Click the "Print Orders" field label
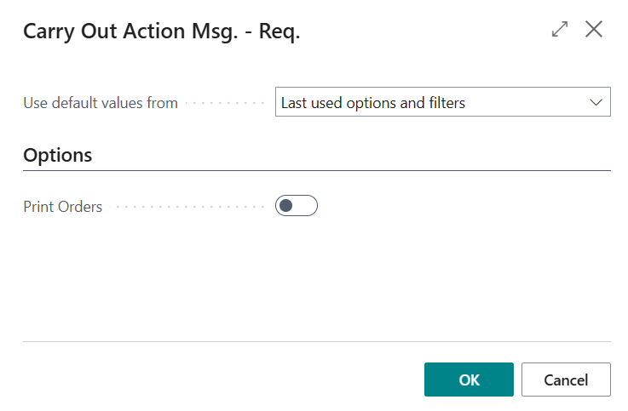 click(63, 207)
